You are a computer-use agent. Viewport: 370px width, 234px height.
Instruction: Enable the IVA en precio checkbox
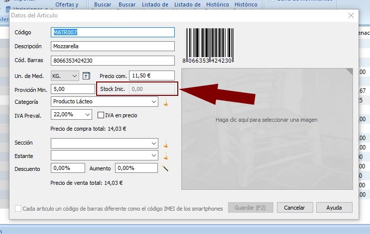coord(101,115)
